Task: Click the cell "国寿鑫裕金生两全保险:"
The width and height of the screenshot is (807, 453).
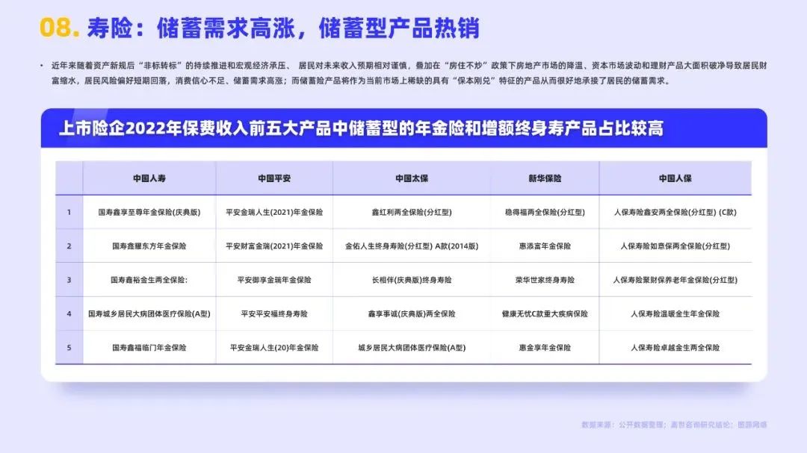Action: pos(149,280)
